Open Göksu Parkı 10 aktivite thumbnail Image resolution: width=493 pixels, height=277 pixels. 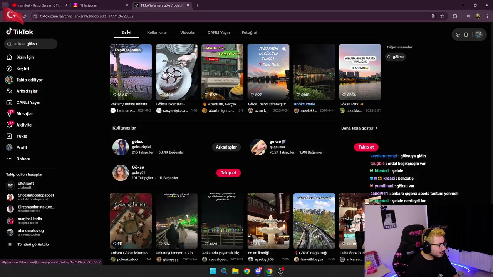360,72
